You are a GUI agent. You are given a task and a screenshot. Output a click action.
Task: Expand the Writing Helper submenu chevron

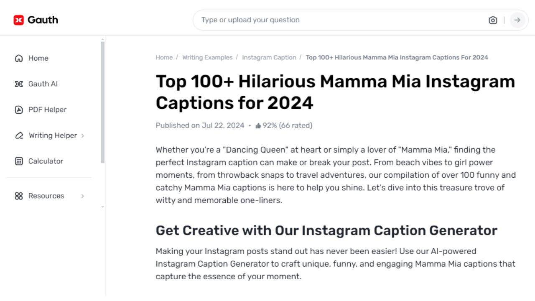(83, 135)
